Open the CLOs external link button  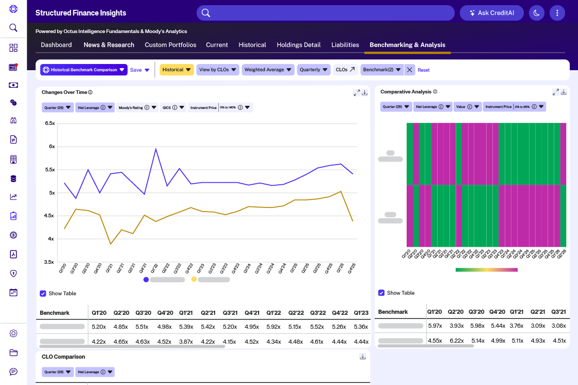(x=345, y=70)
